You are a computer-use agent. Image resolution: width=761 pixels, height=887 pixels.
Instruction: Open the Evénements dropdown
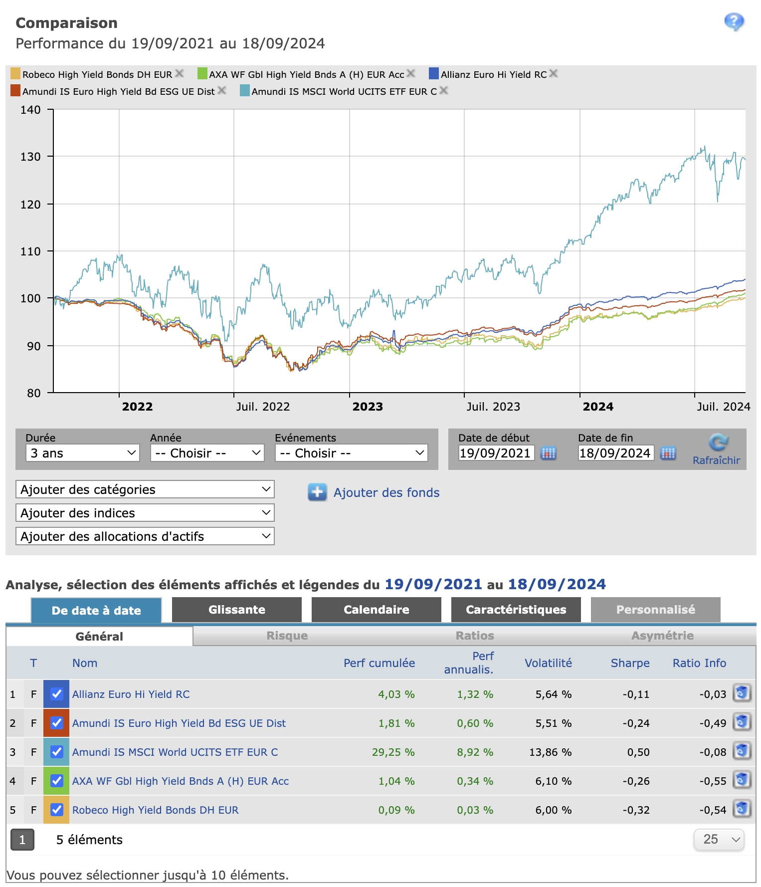[352, 453]
